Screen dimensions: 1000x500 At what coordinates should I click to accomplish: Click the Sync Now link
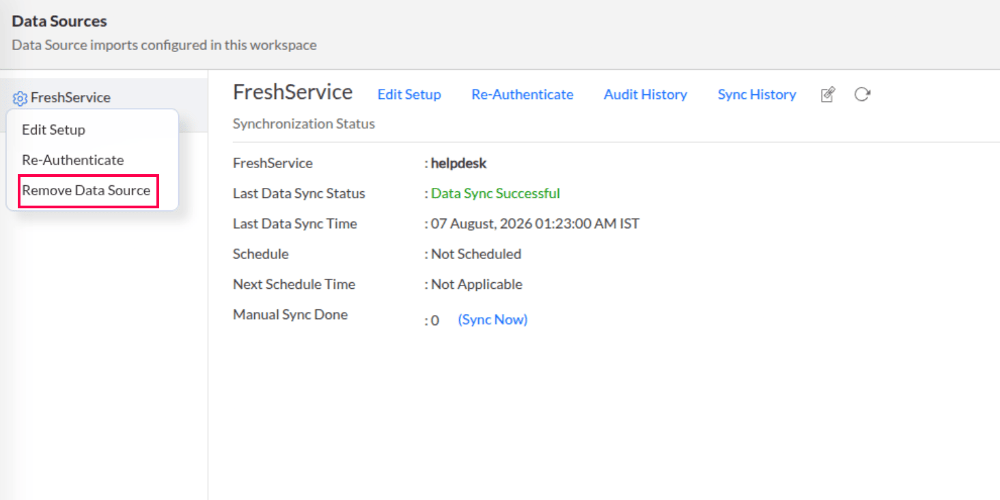492,320
